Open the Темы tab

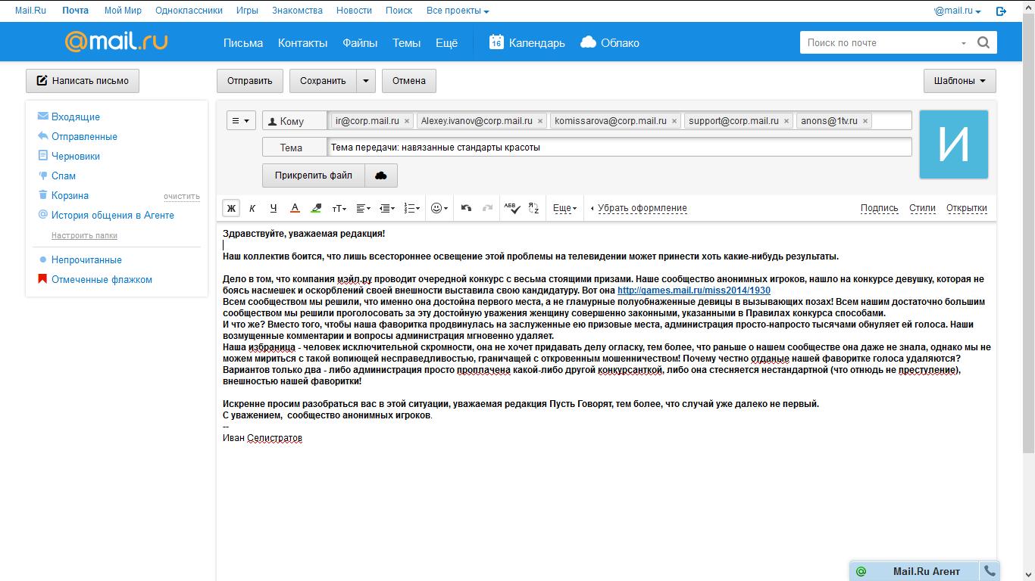pyautogui.click(x=407, y=43)
